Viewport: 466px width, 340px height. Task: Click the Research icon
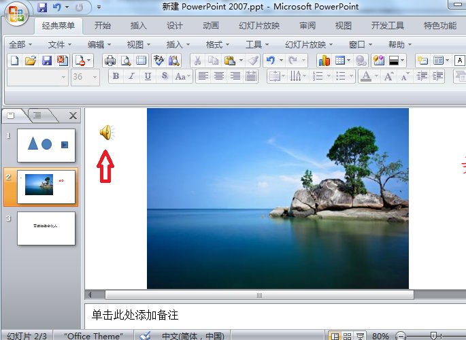click(174, 61)
